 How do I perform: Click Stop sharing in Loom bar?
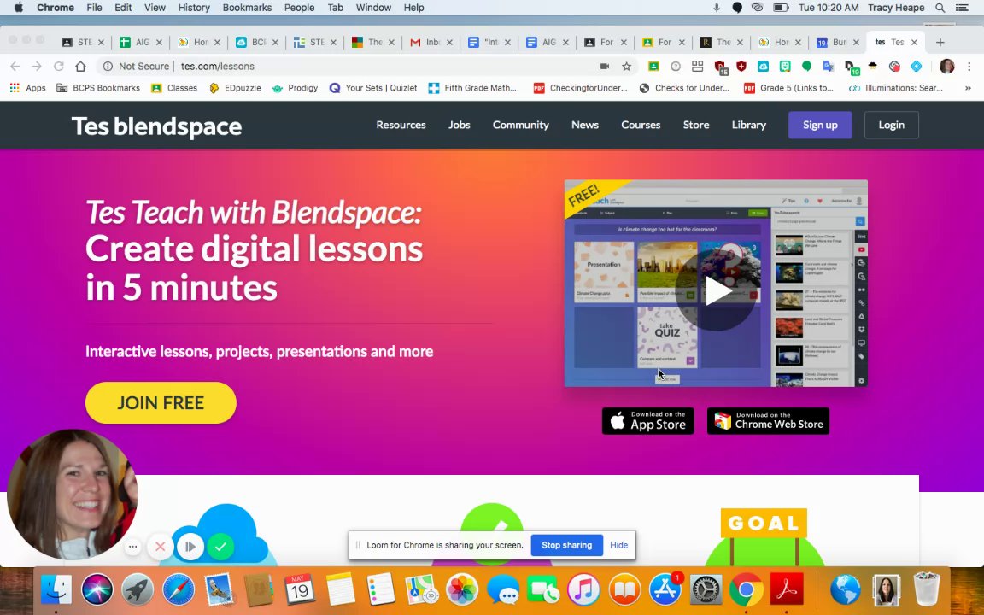(x=566, y=545)
